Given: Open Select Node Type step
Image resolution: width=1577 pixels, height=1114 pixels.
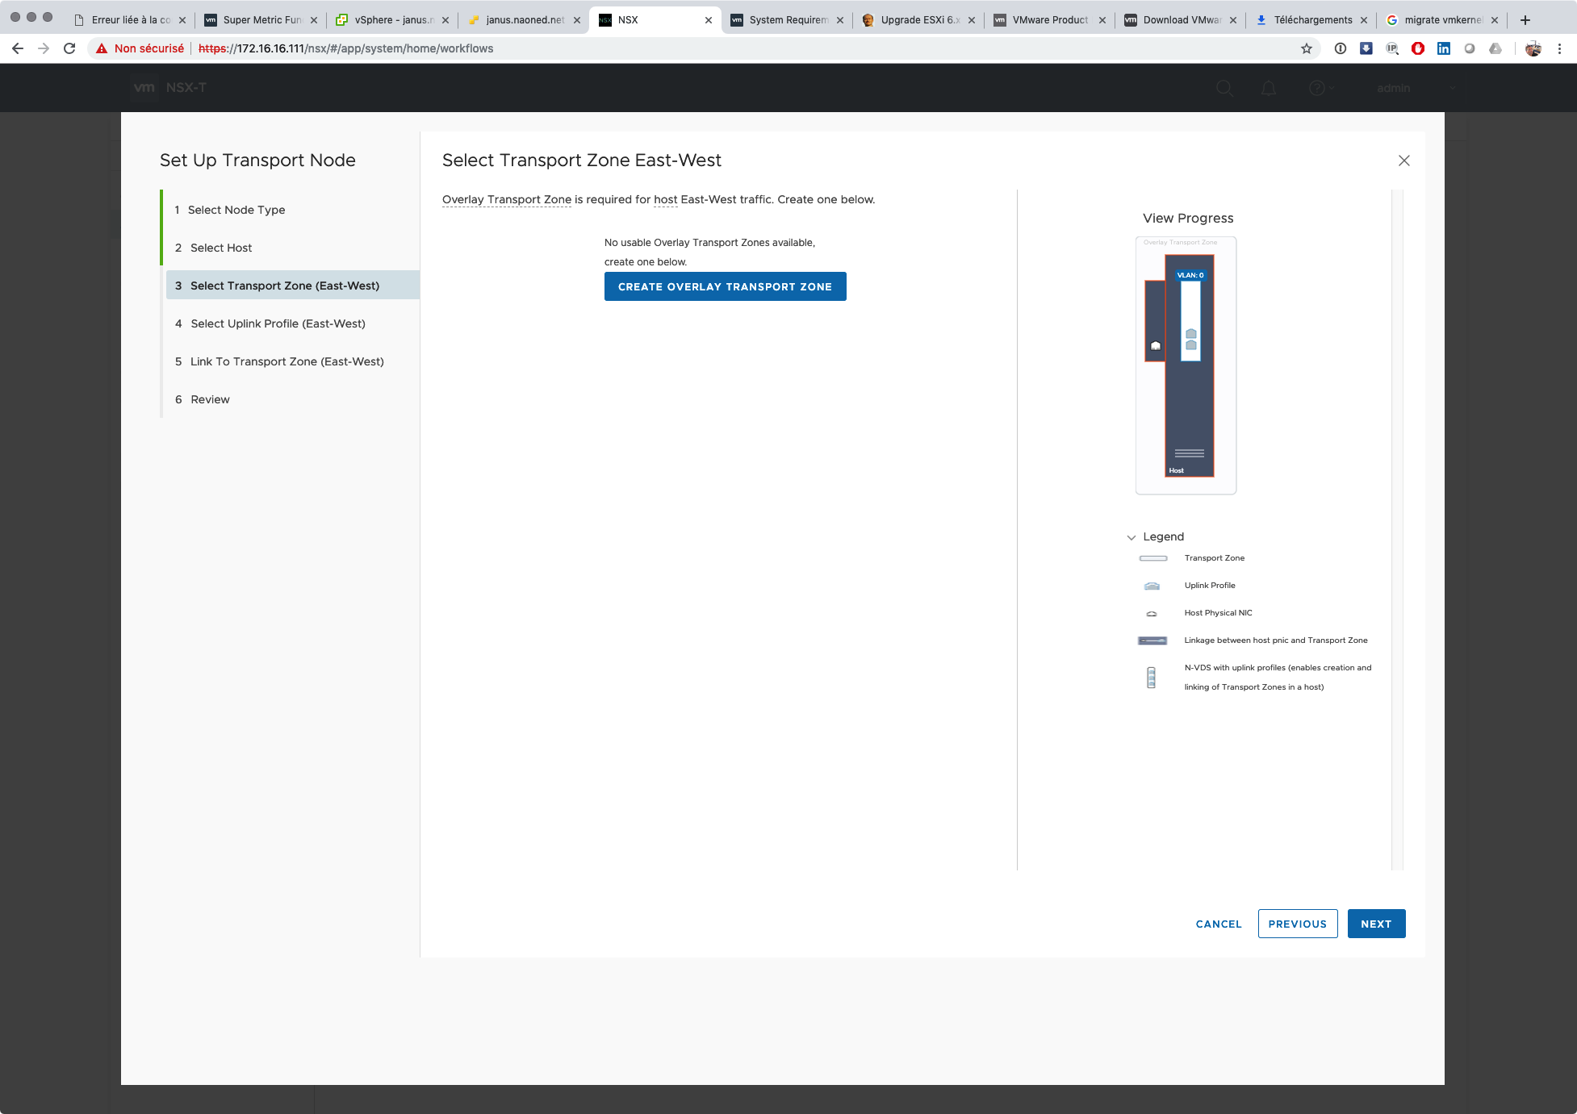Looking at the screenshot, I should tap(236, 210).
